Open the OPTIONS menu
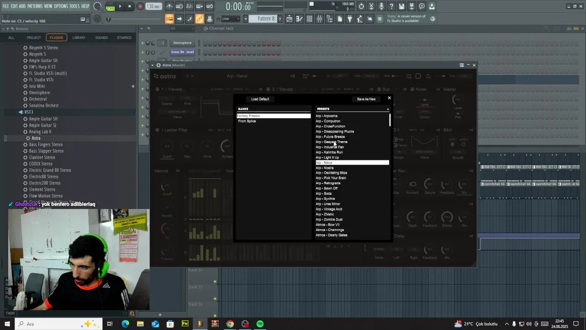Viewport: 586px width, 330px height. 61,6
